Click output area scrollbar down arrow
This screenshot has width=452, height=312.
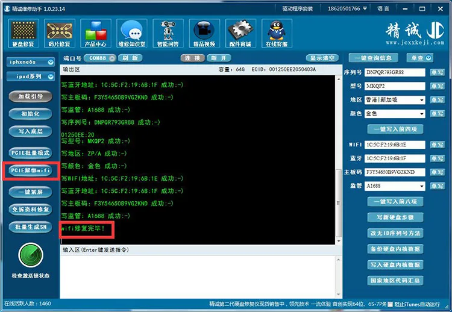pos(339,241)
